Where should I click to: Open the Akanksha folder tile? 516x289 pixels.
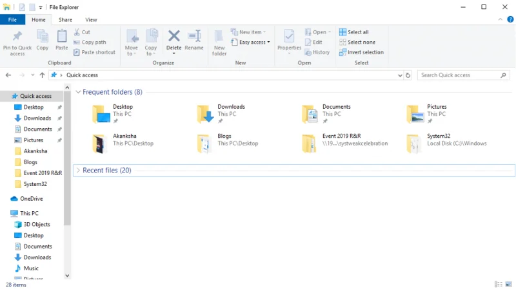coord(123,143)
